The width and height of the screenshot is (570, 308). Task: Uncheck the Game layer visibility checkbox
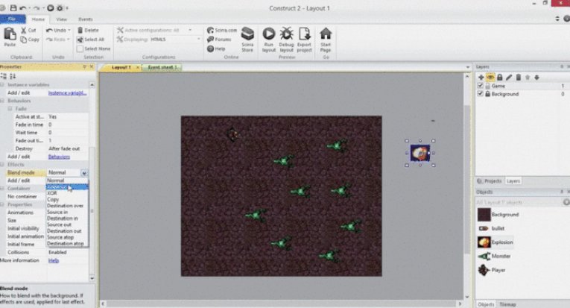pyautogui.click(x=480, y=86)
